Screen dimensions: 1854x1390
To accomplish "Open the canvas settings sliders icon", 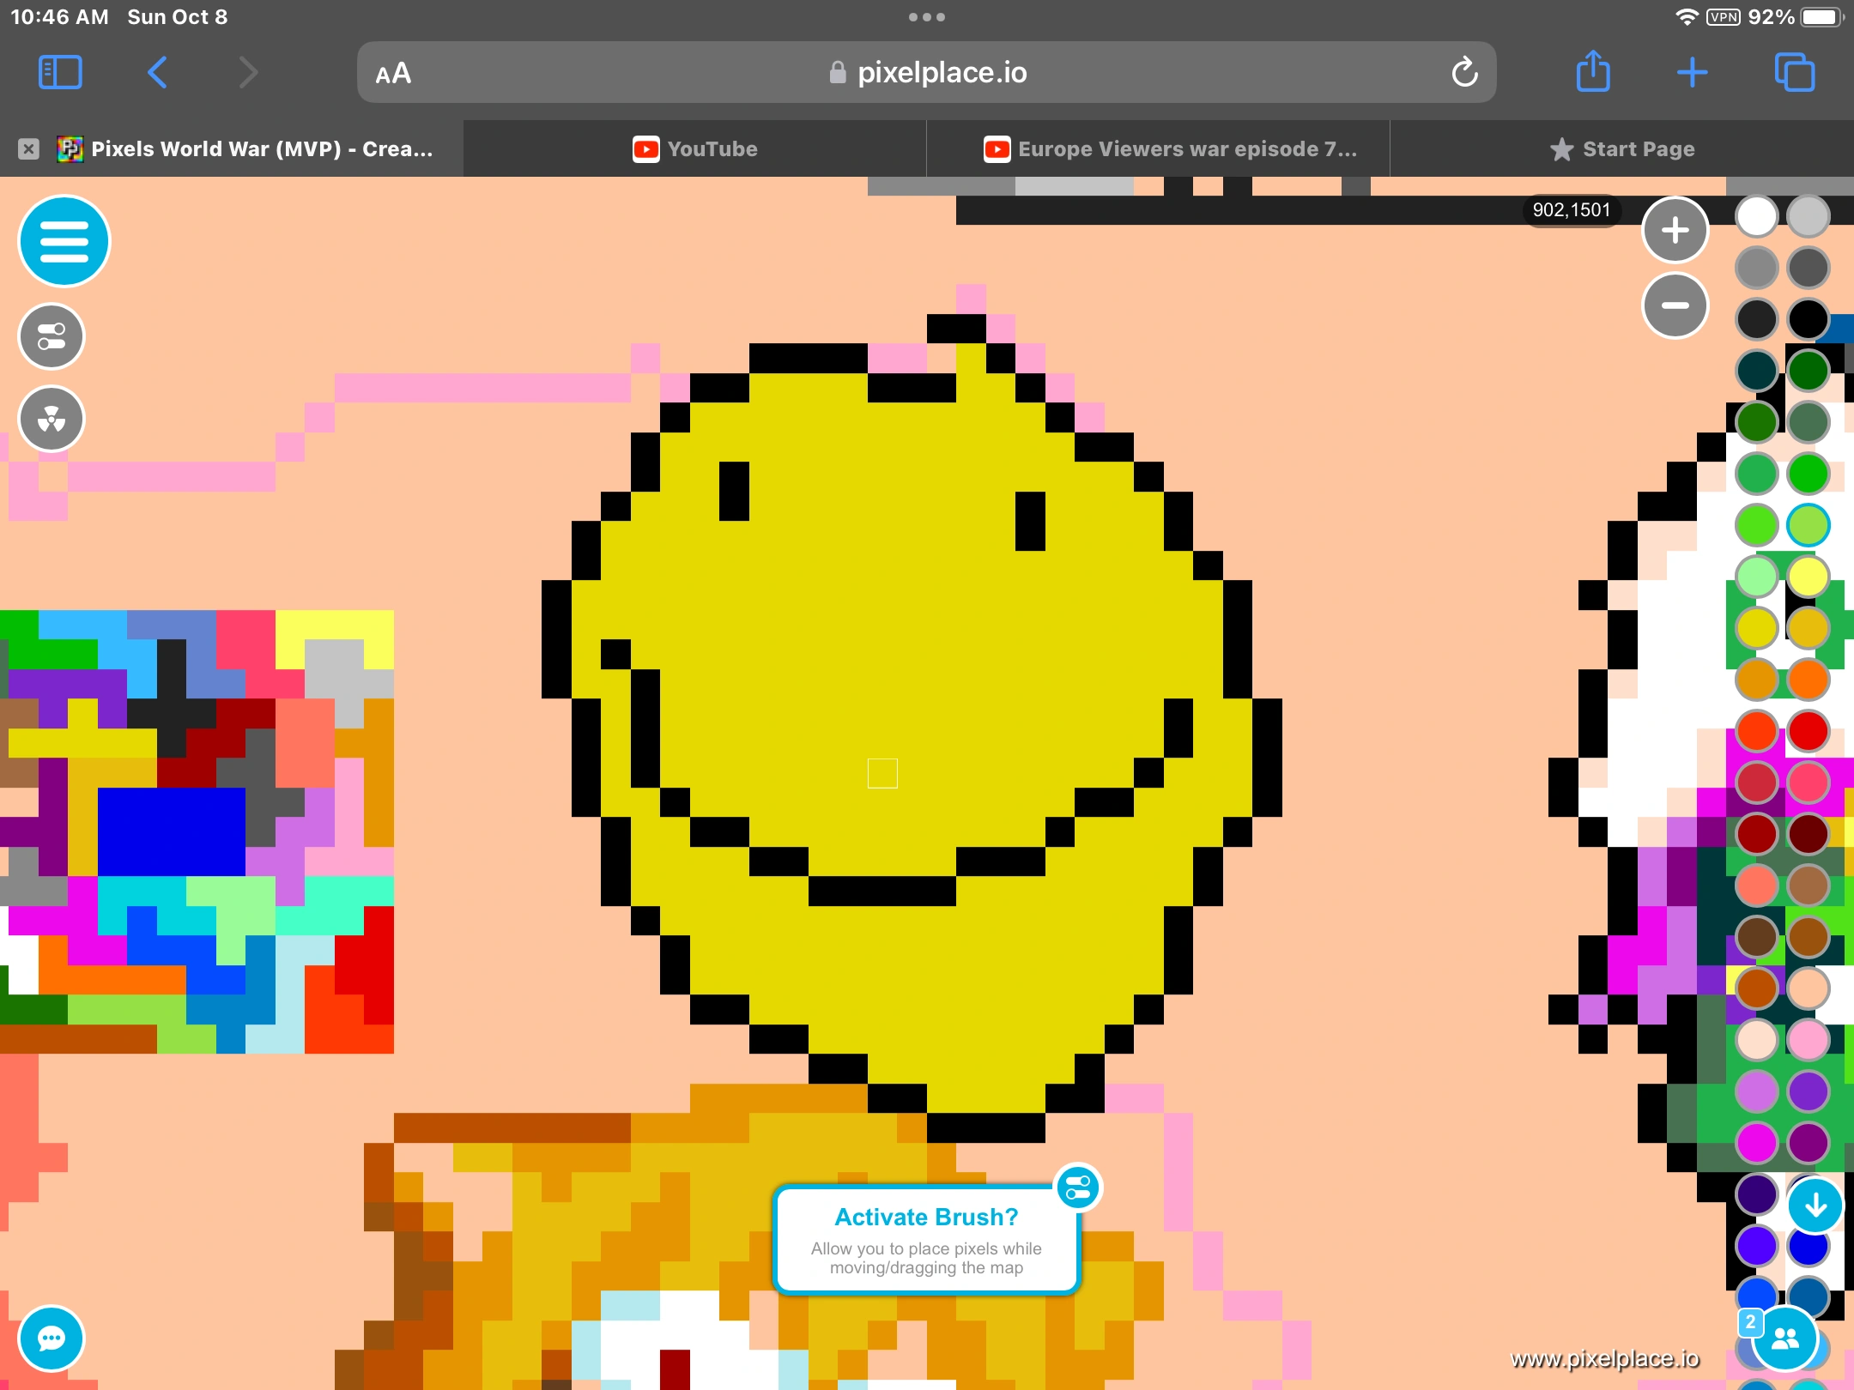I will (51, 336).
